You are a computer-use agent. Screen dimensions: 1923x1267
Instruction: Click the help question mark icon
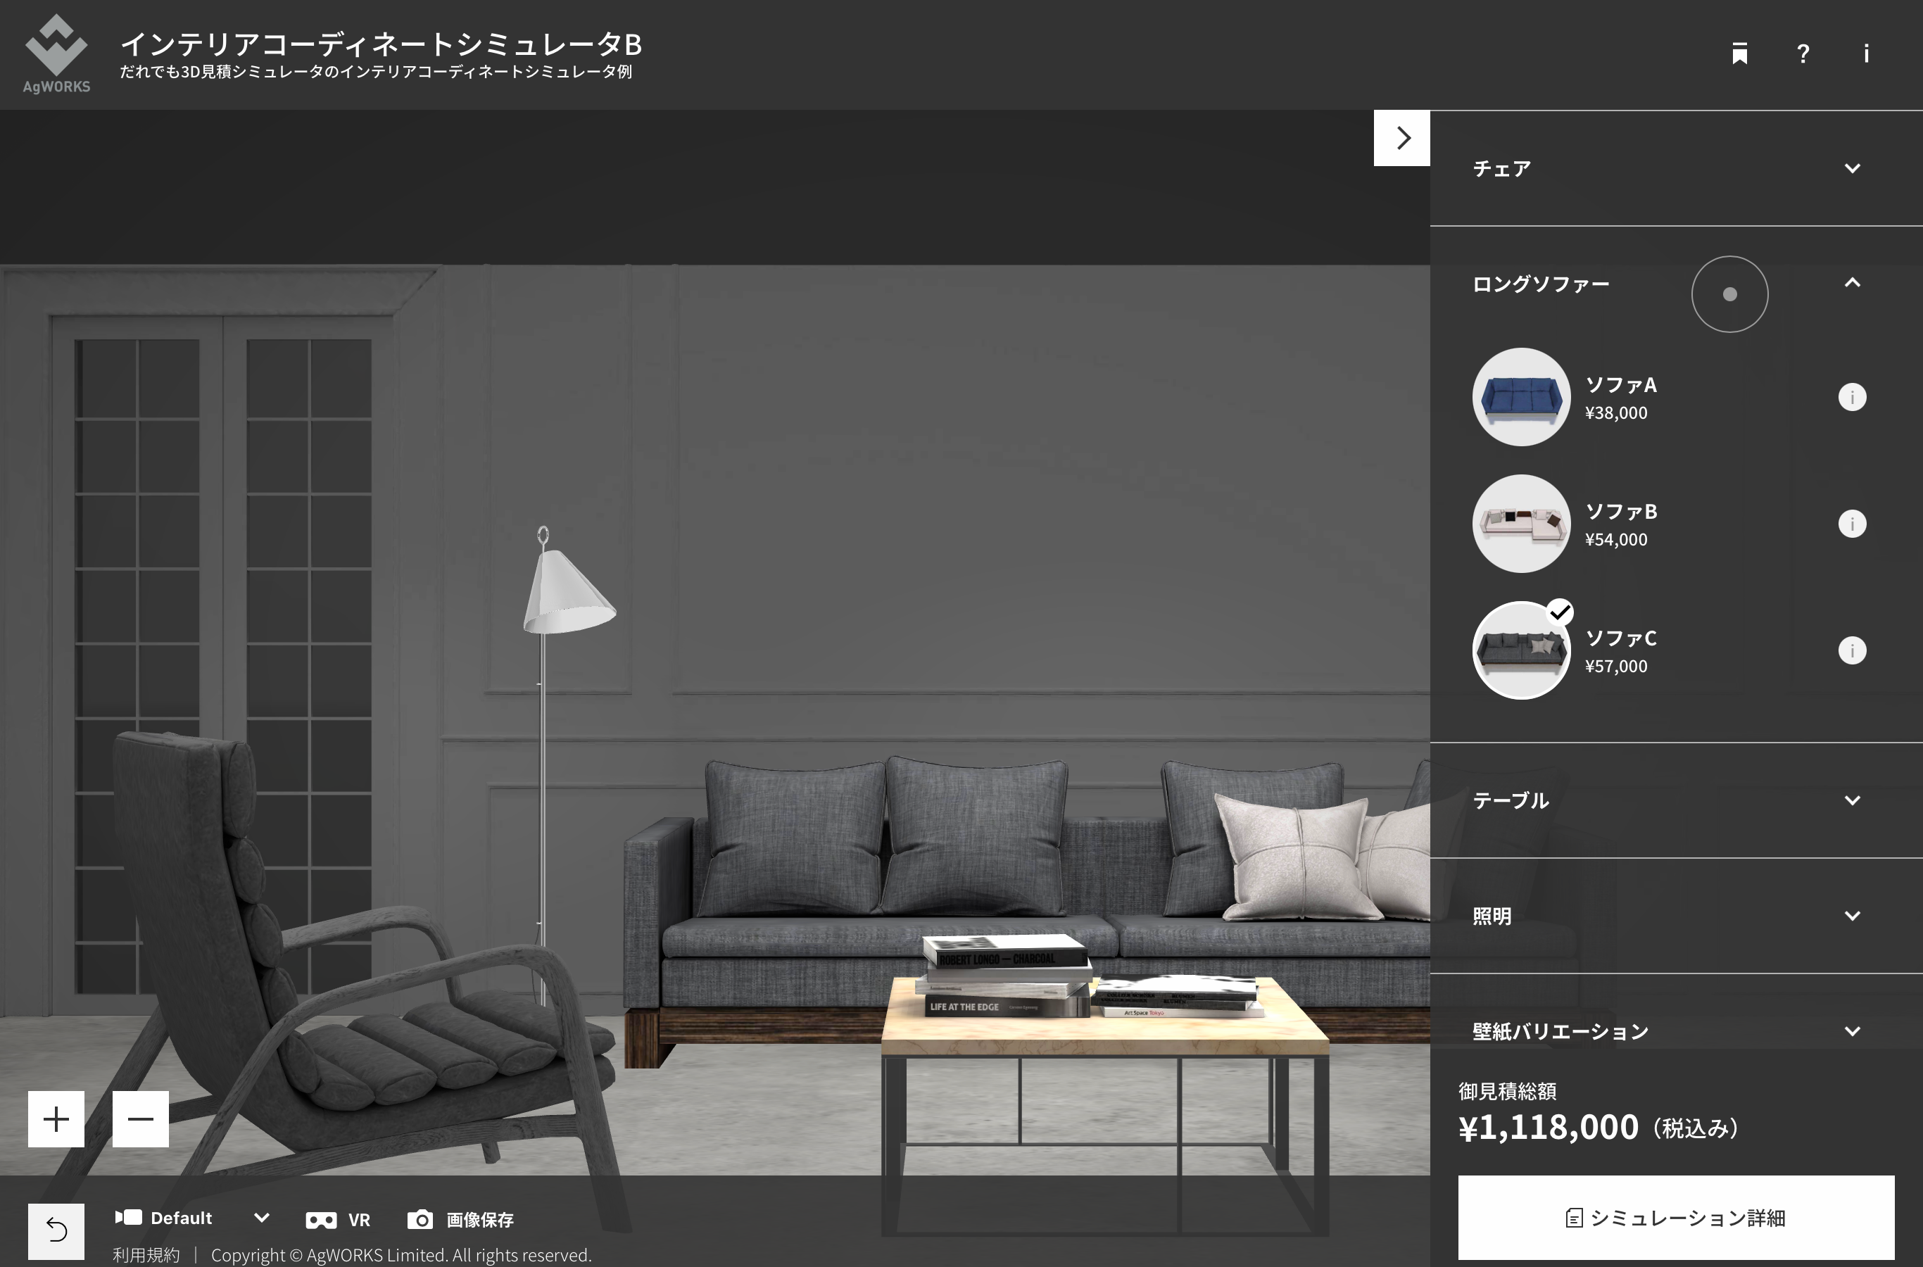(1803, 53)
